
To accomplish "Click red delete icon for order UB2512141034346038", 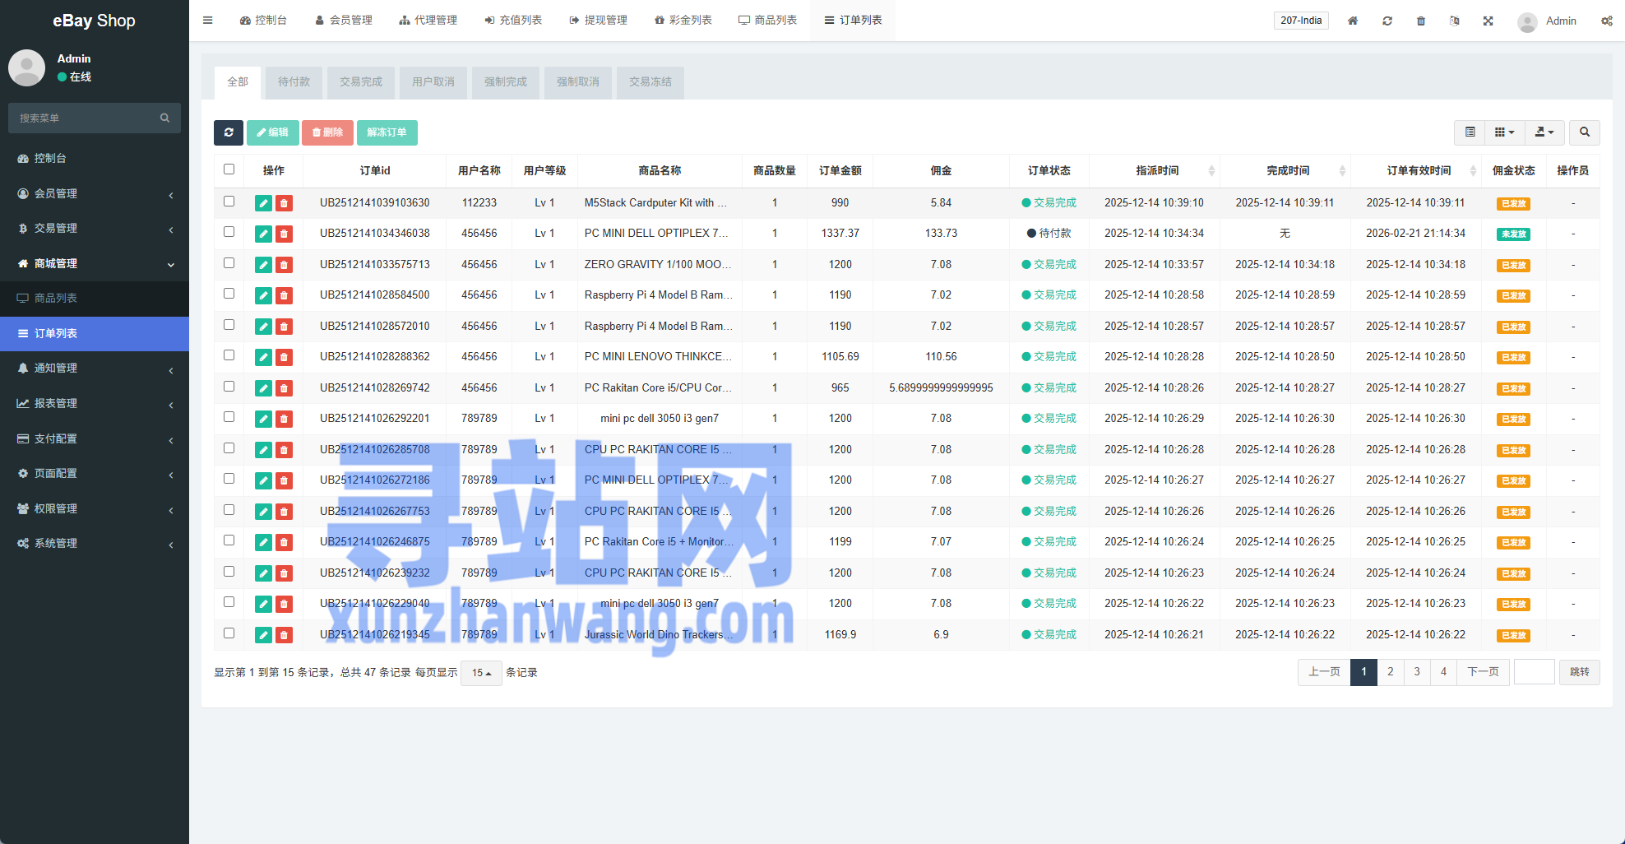I will pyautogui.click(x=284, y=234).
